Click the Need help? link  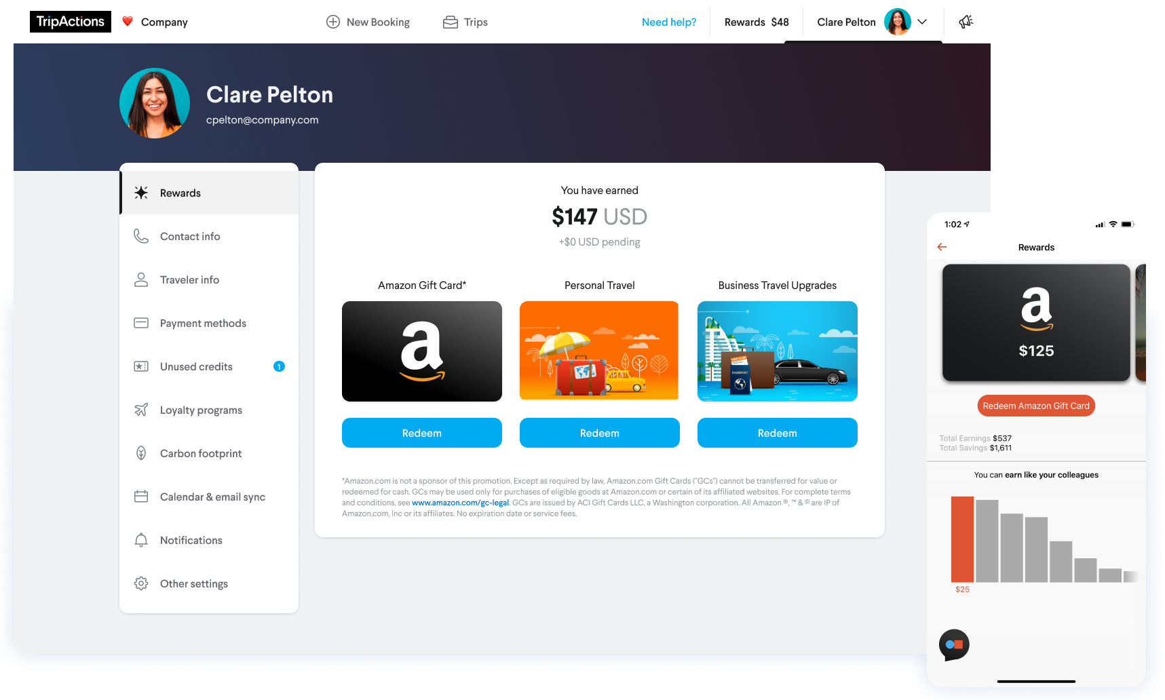[669, 22]
